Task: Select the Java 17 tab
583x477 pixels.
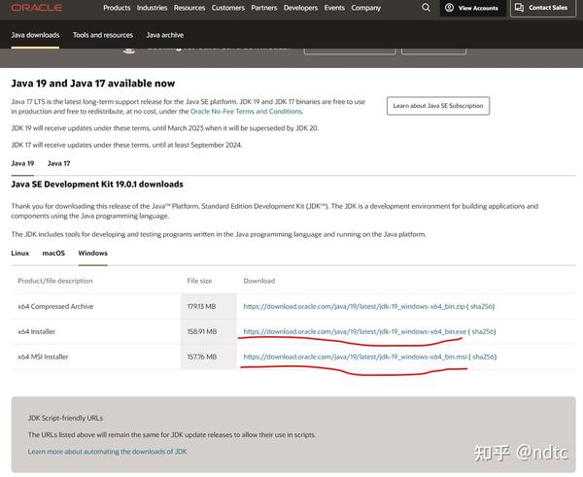Action: (59, 163)
